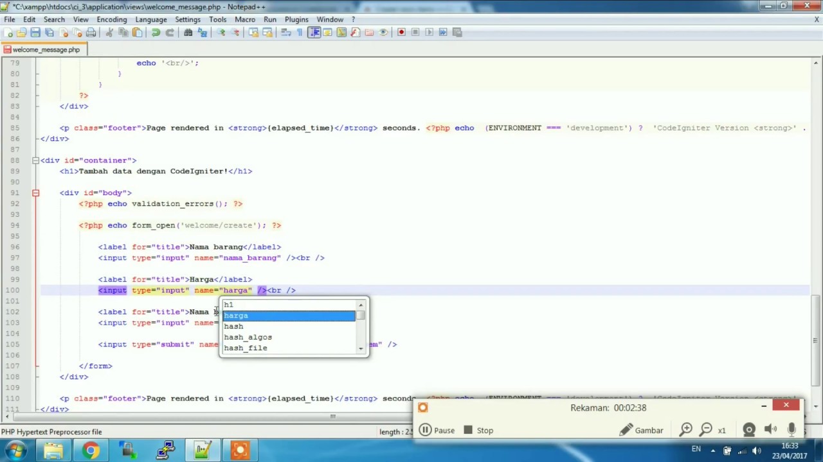Open the Language menu
The width and height of the screenshot is (823, 462).
tap(151, 19)
